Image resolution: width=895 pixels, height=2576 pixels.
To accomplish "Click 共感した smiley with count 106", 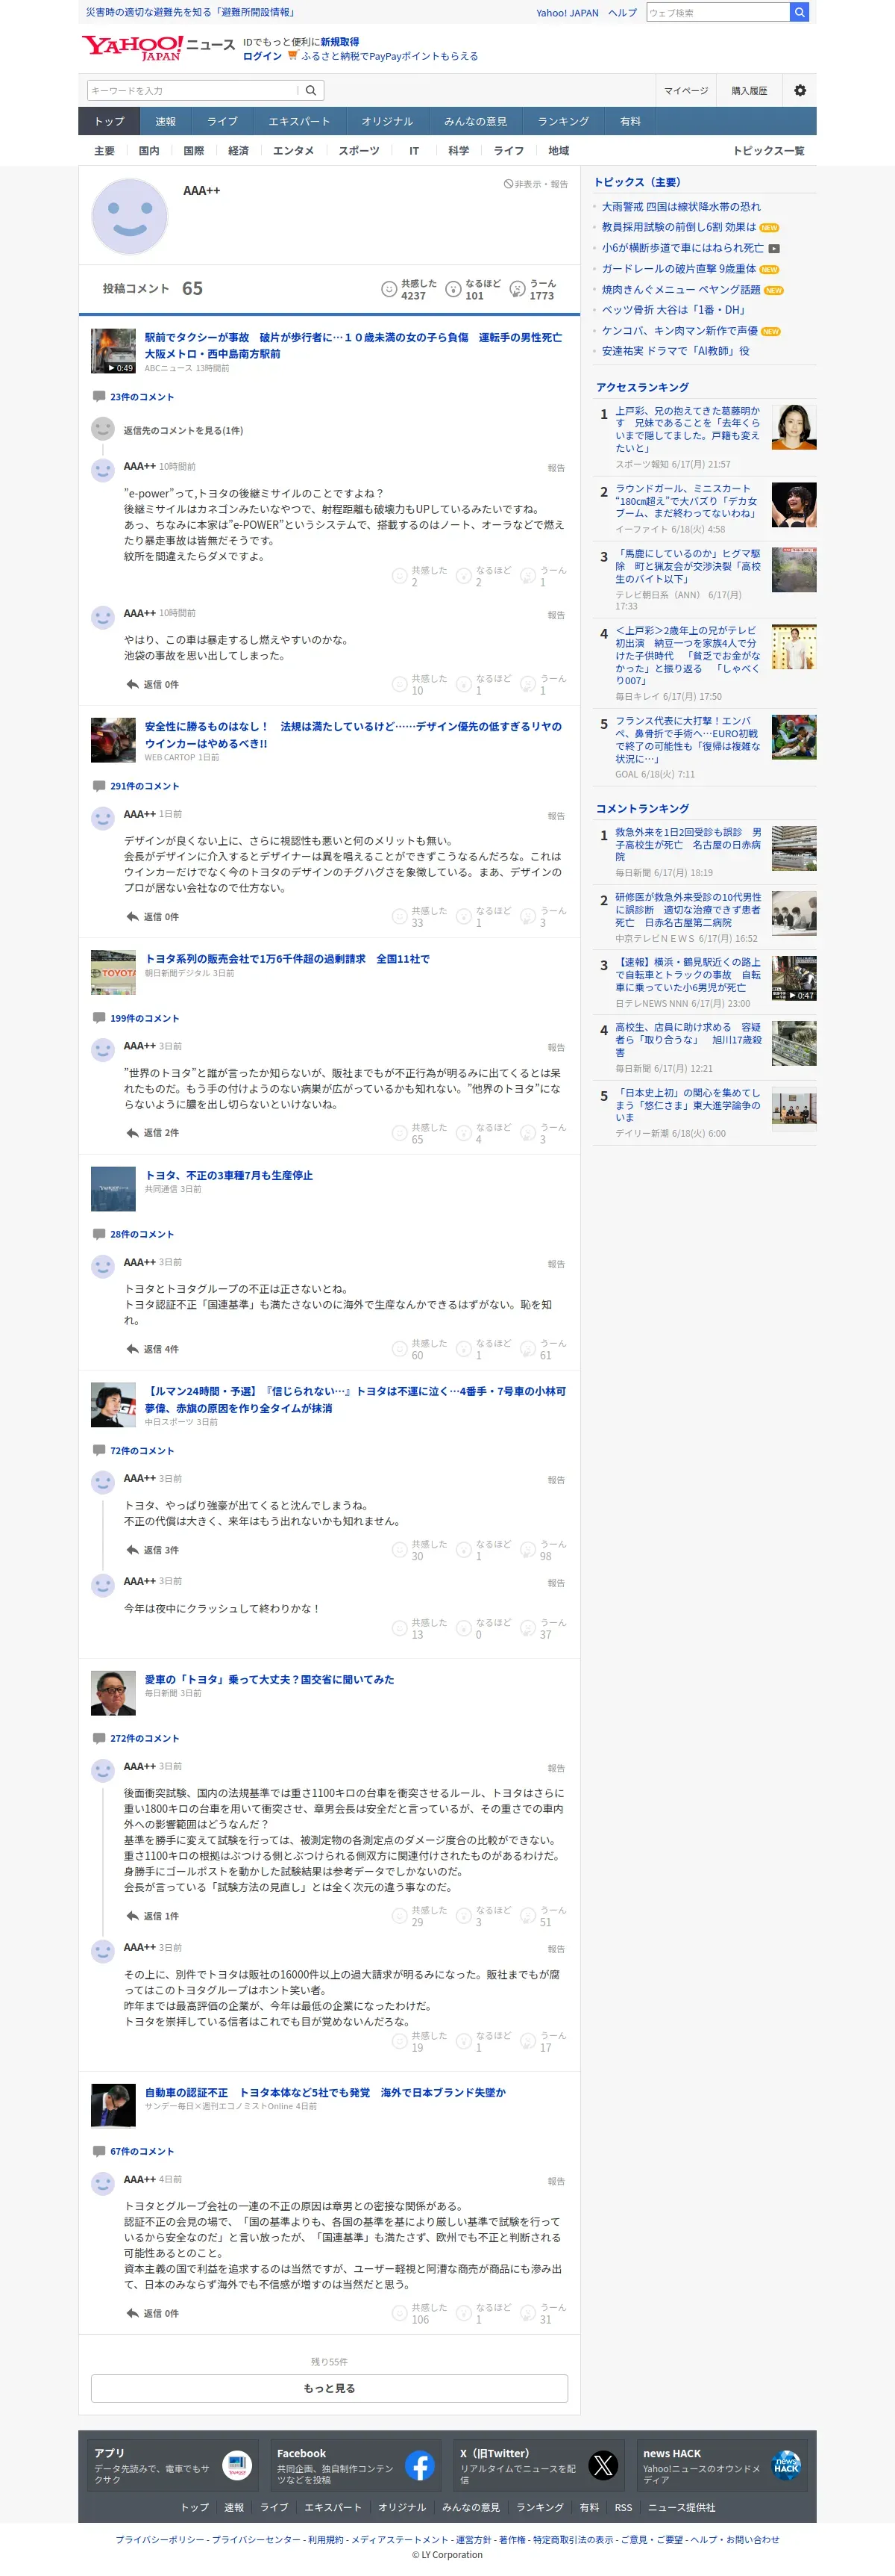I will 400,2313.
